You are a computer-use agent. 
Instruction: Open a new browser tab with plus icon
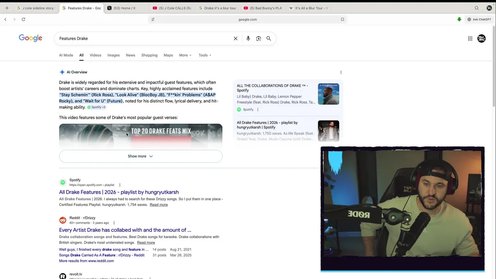[7, 8]
